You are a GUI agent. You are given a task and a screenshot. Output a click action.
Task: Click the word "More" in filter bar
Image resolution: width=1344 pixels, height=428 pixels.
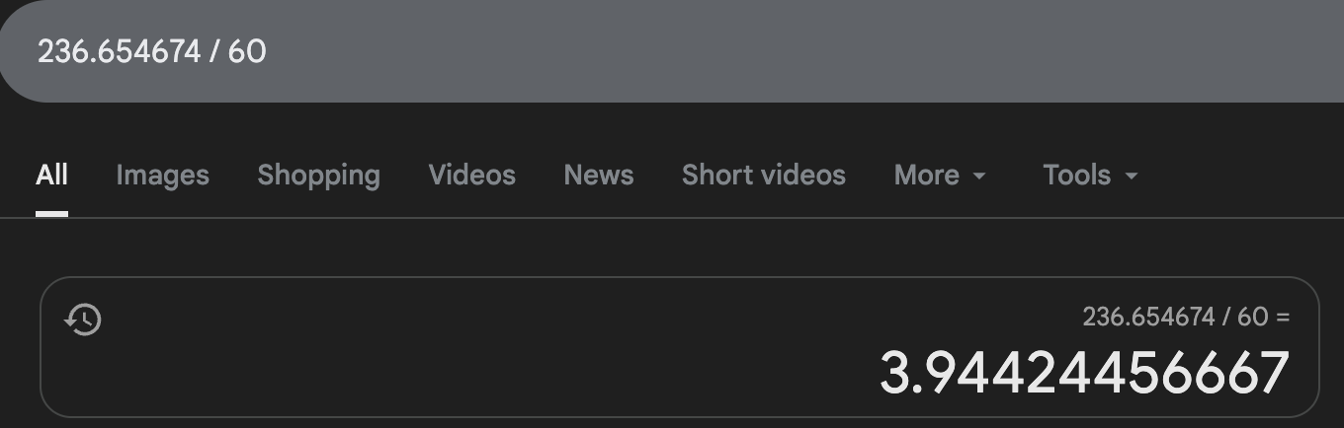tap(926, 176)
